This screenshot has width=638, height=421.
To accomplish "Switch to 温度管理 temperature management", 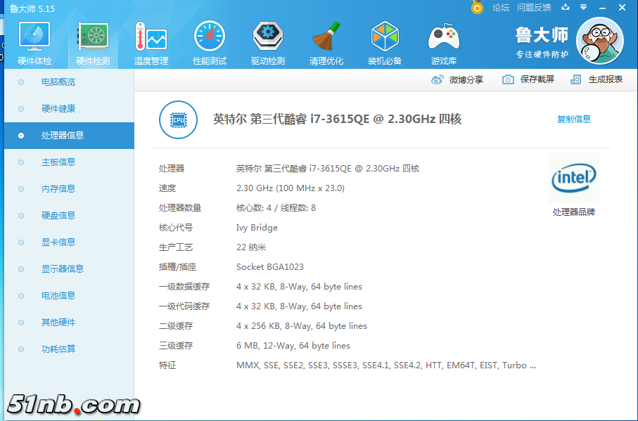I will (x=150, y=42).
